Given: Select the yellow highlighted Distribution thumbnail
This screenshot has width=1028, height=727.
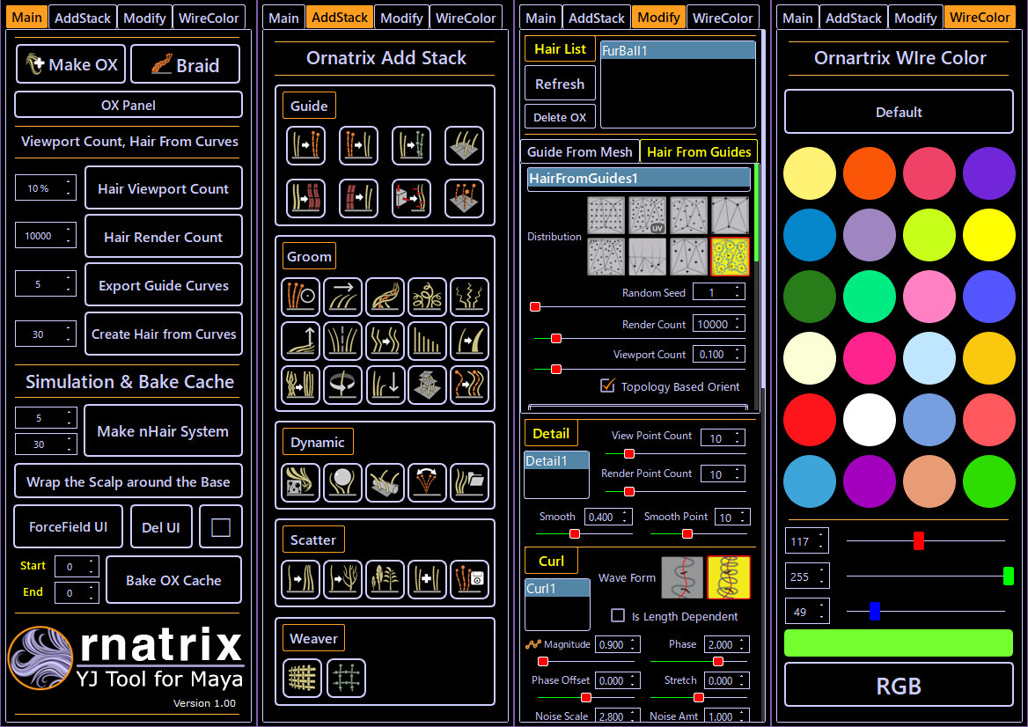Looking at the screenshot, I should [731, 254].
